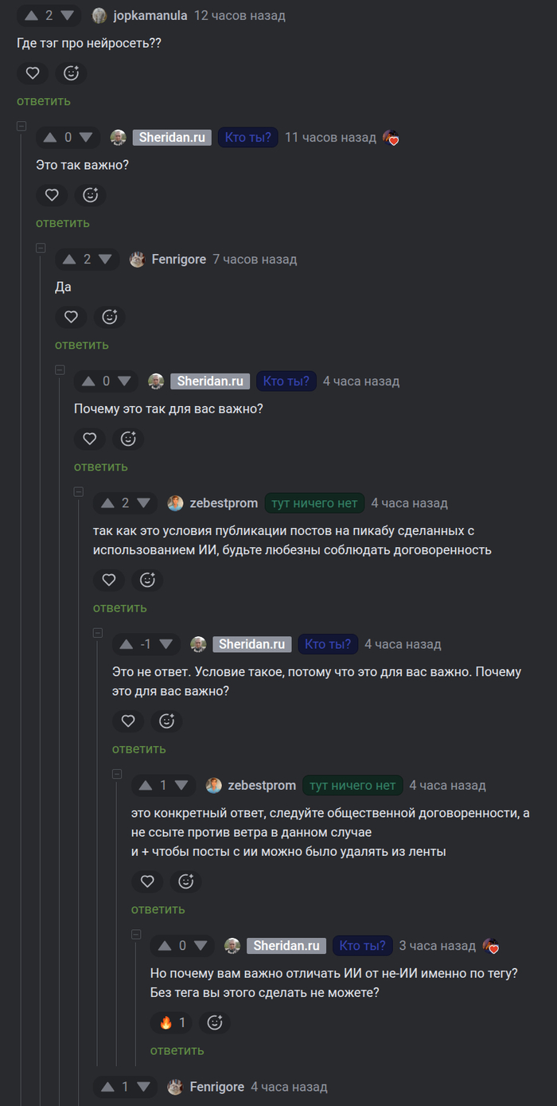Click jopkamanula's avatar picture

coord(99,15)
